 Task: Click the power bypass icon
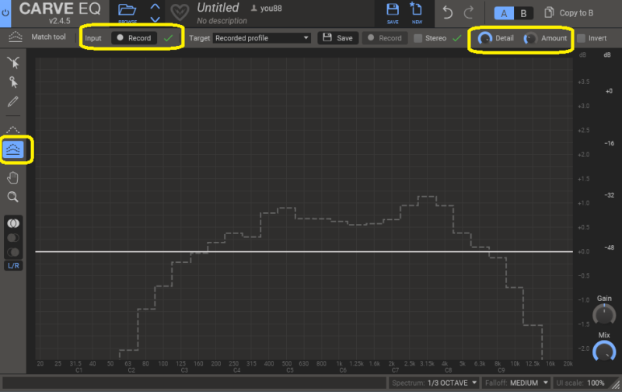click(5, 12)
